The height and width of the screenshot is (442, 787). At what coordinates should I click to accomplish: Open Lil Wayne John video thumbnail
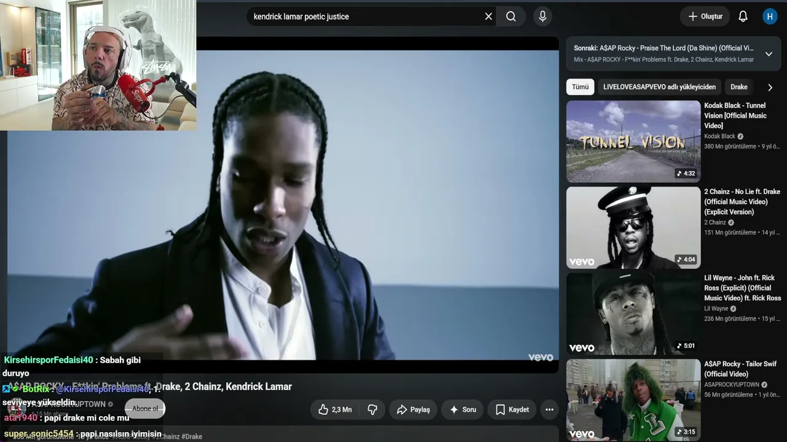pos(633,314)
